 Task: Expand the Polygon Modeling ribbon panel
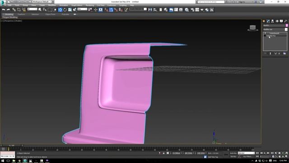click(x=10, y=17)
